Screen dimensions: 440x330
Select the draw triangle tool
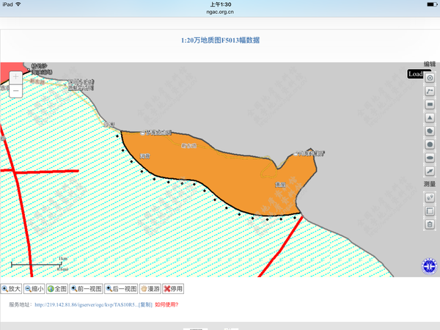[430, 118]
